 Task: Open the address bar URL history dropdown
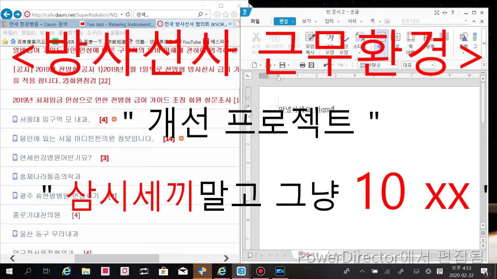[x=121, y=14]
